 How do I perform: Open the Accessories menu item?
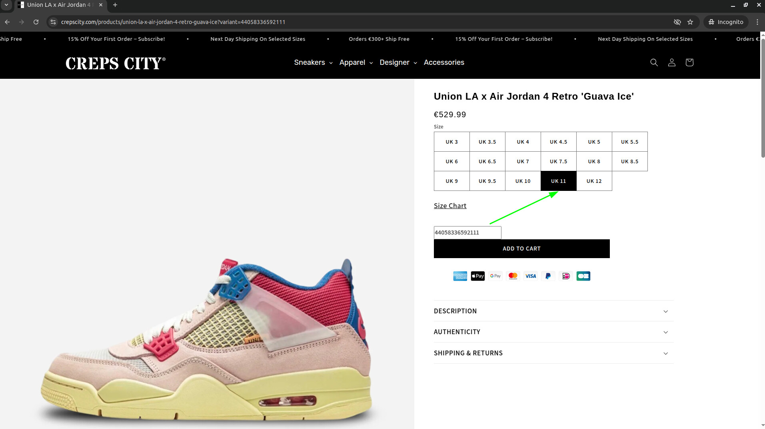(x=444, y=62)
